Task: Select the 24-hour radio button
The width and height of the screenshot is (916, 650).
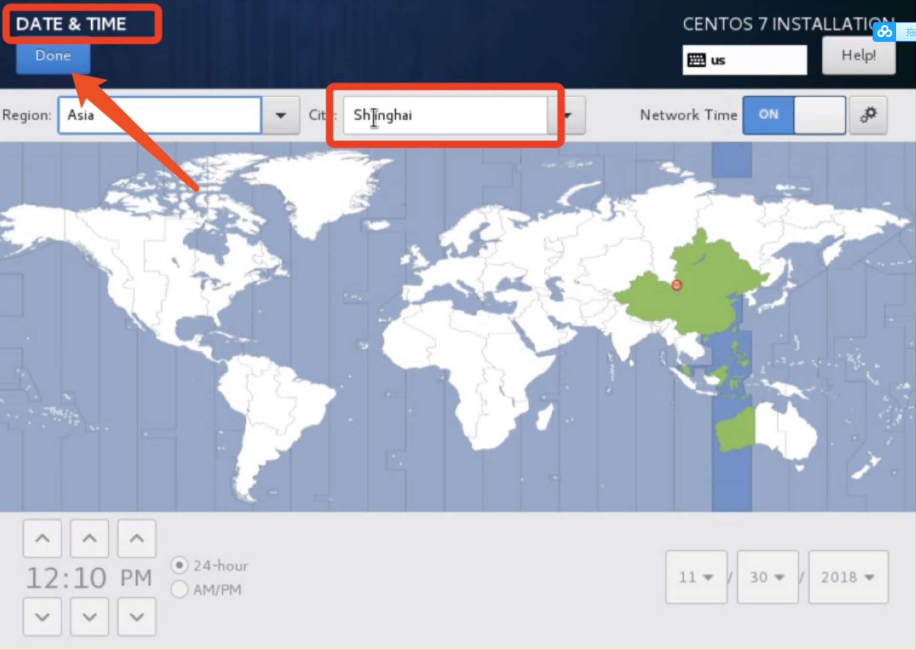Action: [x=179, y=565]
